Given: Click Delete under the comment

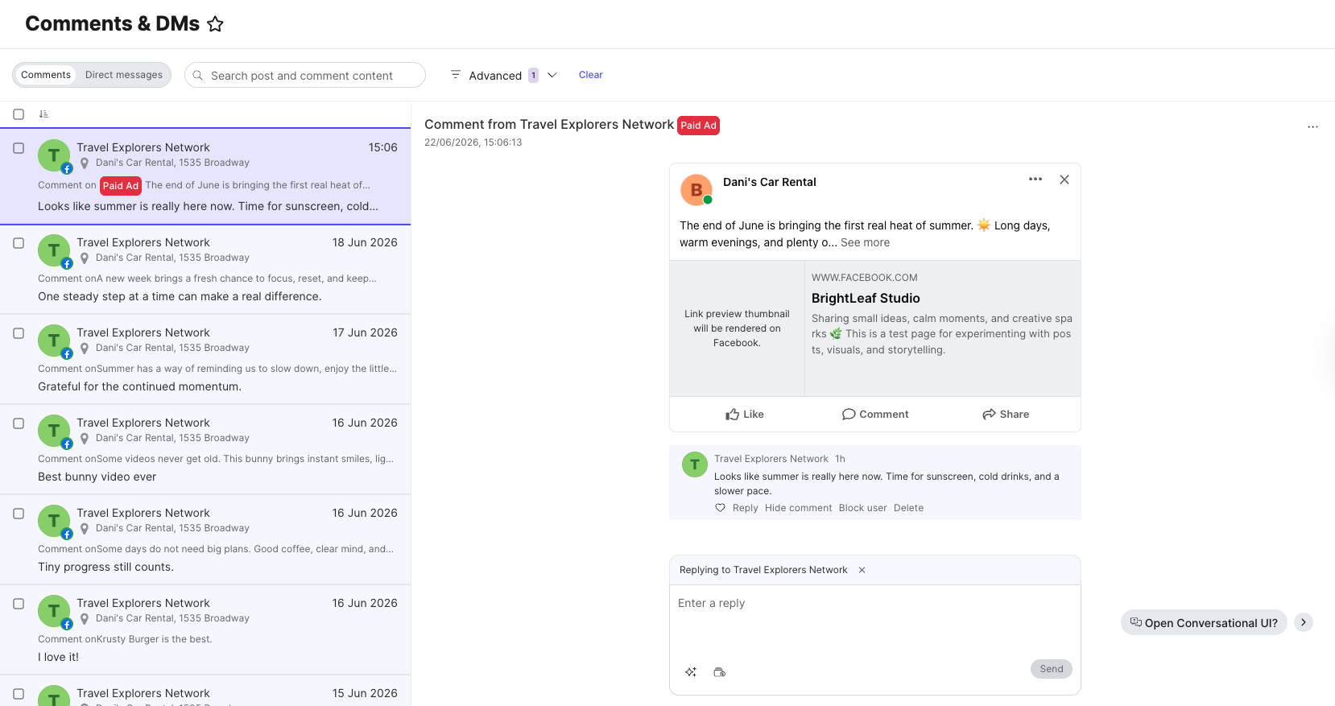Looking at the screenshot, I should 908,508.
